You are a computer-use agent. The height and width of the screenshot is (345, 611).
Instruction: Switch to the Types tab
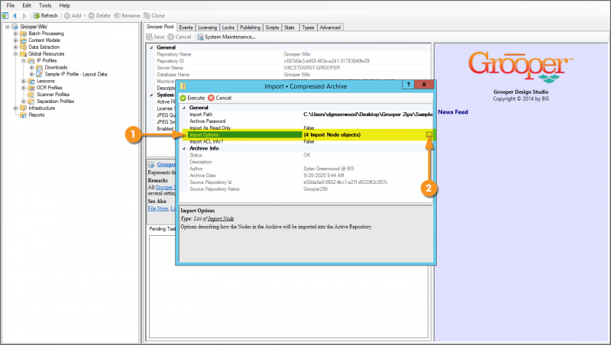pos(309,27)
